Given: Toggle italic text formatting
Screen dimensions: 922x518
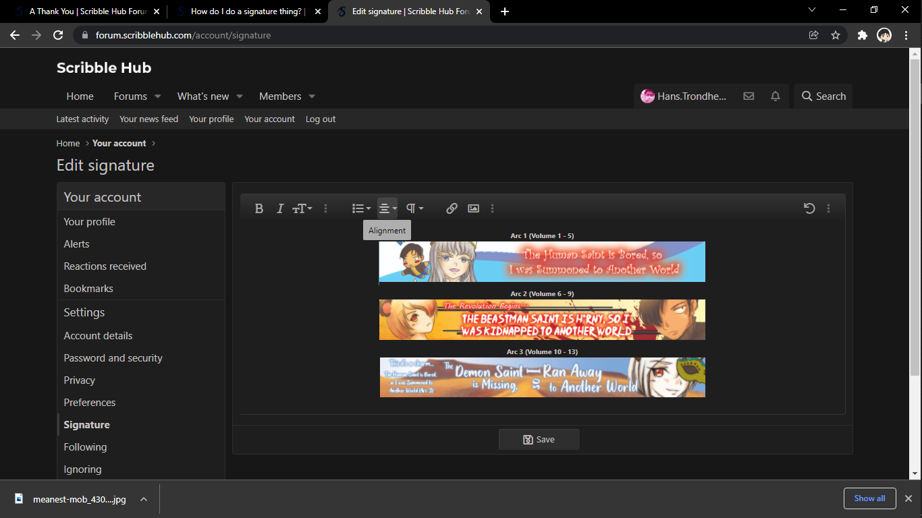Looking at the screenshot, I should [x=279, y=208].
